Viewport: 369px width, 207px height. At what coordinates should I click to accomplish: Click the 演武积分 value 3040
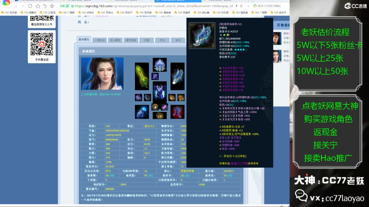[x=123, y=184]
